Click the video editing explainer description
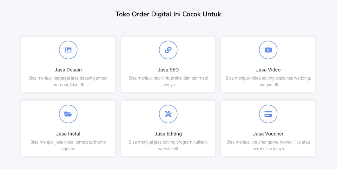337x169 pixels. click(x=268, y=81)
